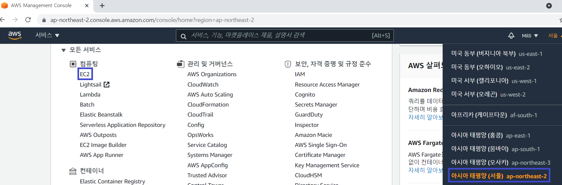This screenshot has width=562, height=185.
Task: Open the browser profile dropdown icon
Action: pyautogui.click(x=549, y=5)
